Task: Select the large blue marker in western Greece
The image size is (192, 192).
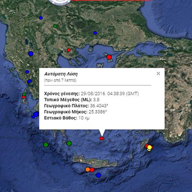Action: (x=31, y=54)
